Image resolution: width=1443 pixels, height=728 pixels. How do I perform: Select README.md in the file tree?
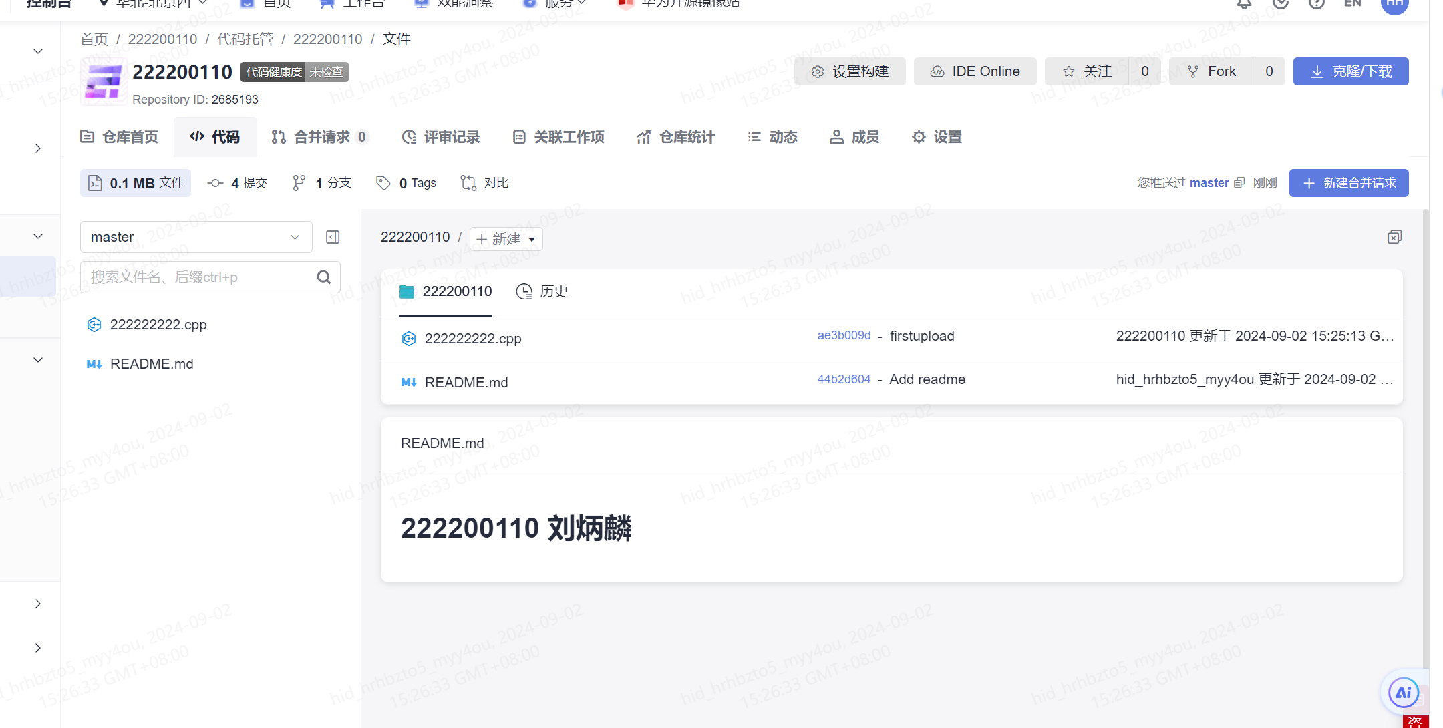[152, 364]
